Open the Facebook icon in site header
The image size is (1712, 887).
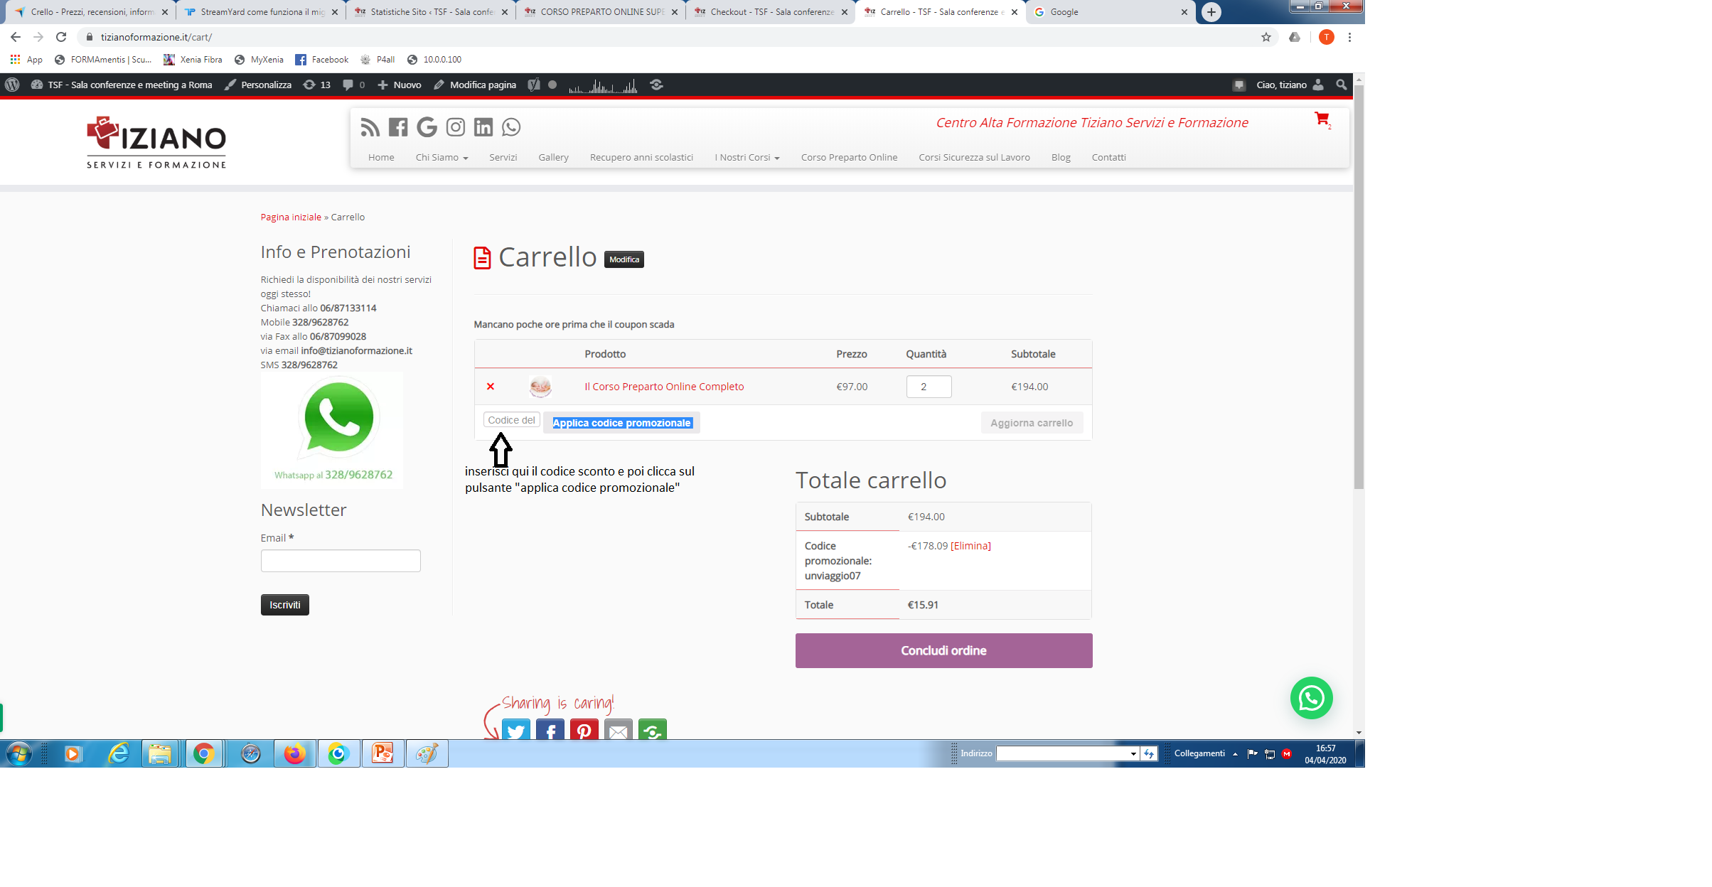click(398, 127)
